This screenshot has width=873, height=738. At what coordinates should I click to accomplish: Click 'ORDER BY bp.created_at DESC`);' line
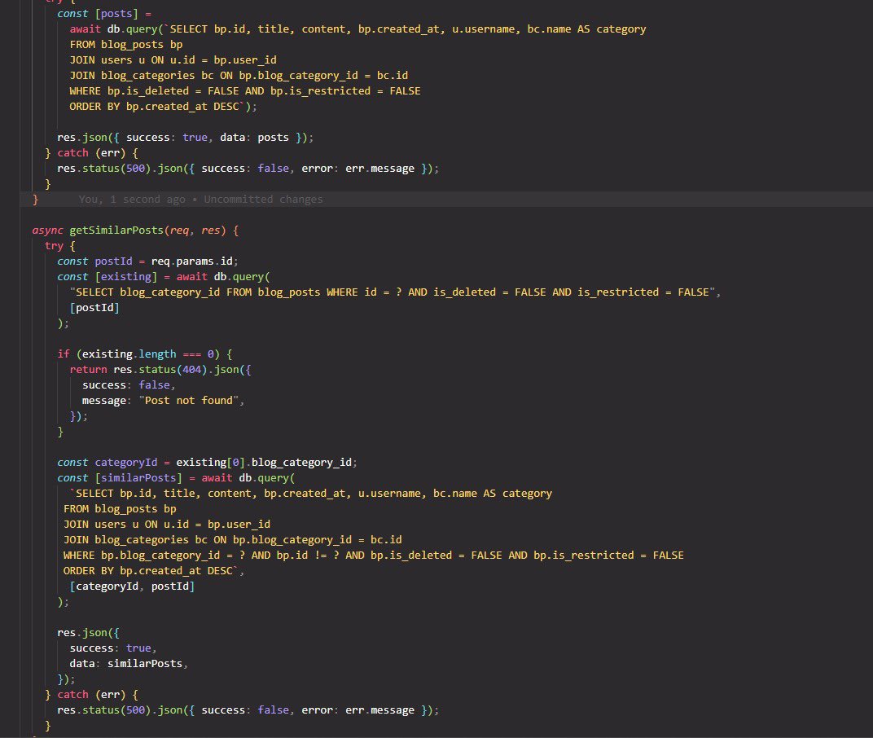(163, 107)
